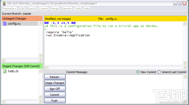Select the Amend Last Commit radio button
Image resolution: width=189 pixels, height=105 pixels.
click(x=159, y=72)
